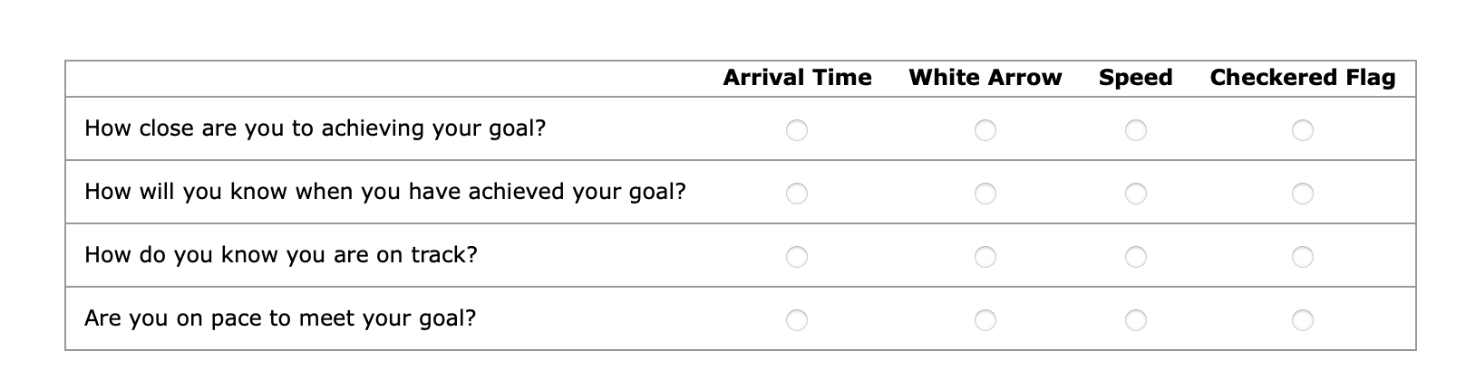Image resolution: width=1466 pixels, height=379 pixels.
Task: Mark White Arrow for 'on track' question
Action: [x=985, y=257]
